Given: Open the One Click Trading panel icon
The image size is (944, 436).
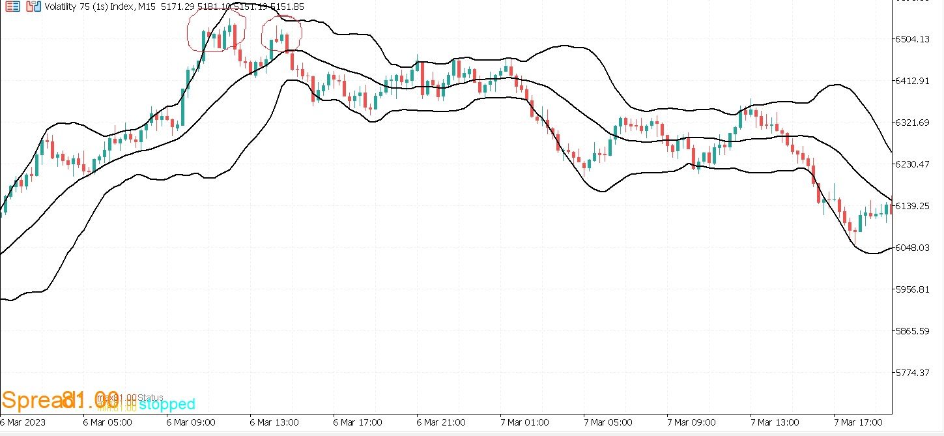Looking at the screenshot, I should 34,7.
